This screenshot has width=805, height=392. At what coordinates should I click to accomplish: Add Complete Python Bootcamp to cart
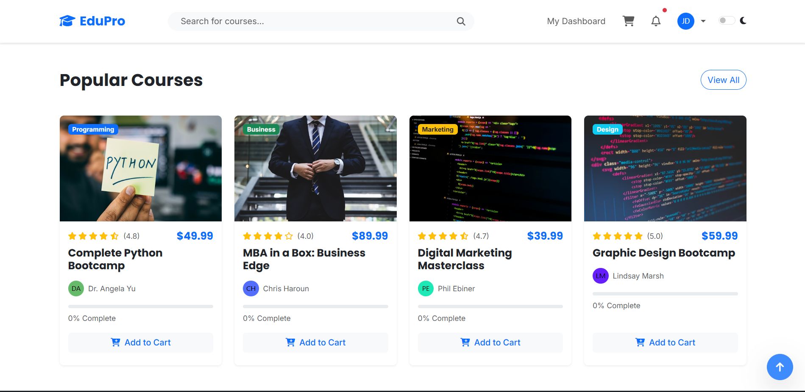pos(141,342)
